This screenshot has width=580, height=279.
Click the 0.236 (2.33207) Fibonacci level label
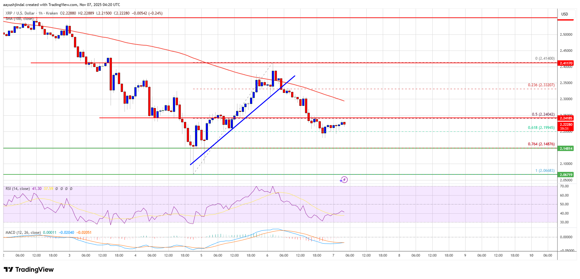point(541,85)
